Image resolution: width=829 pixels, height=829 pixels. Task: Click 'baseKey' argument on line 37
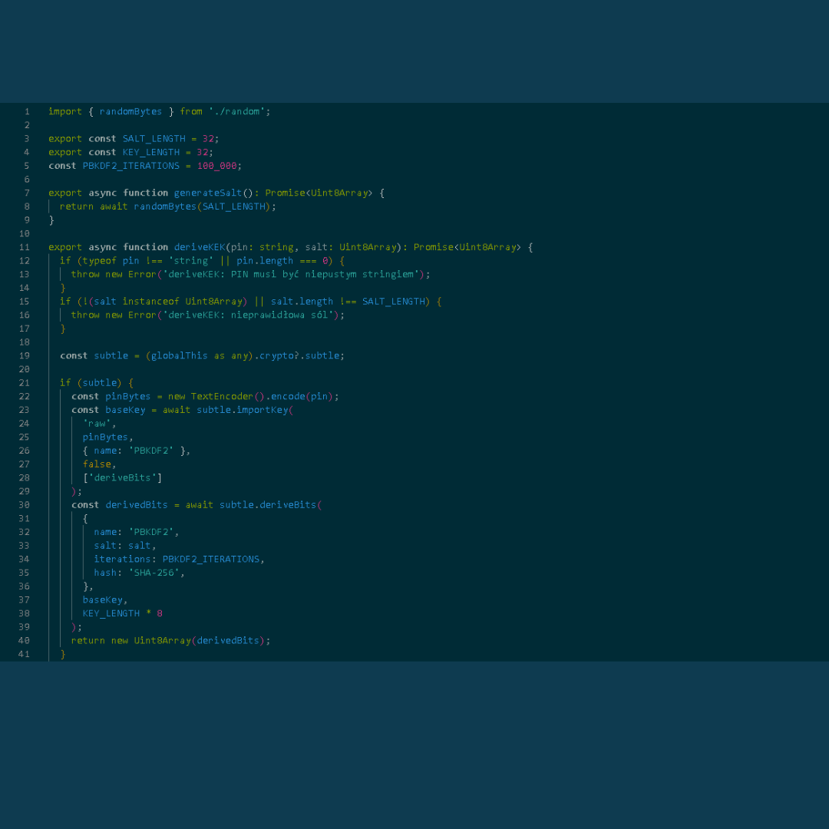[103, 600]
